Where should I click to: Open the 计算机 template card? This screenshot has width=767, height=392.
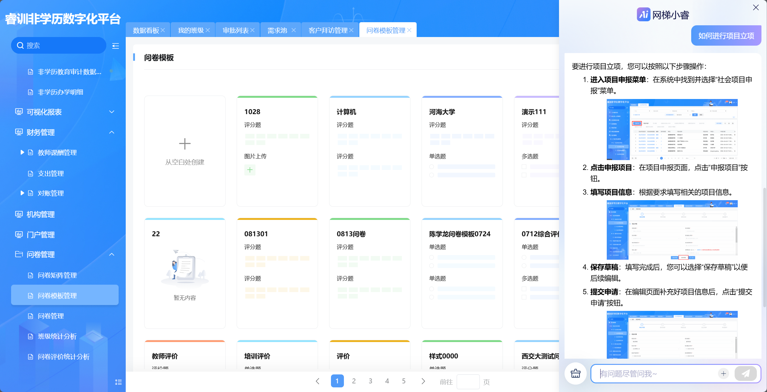coord(369,151)
